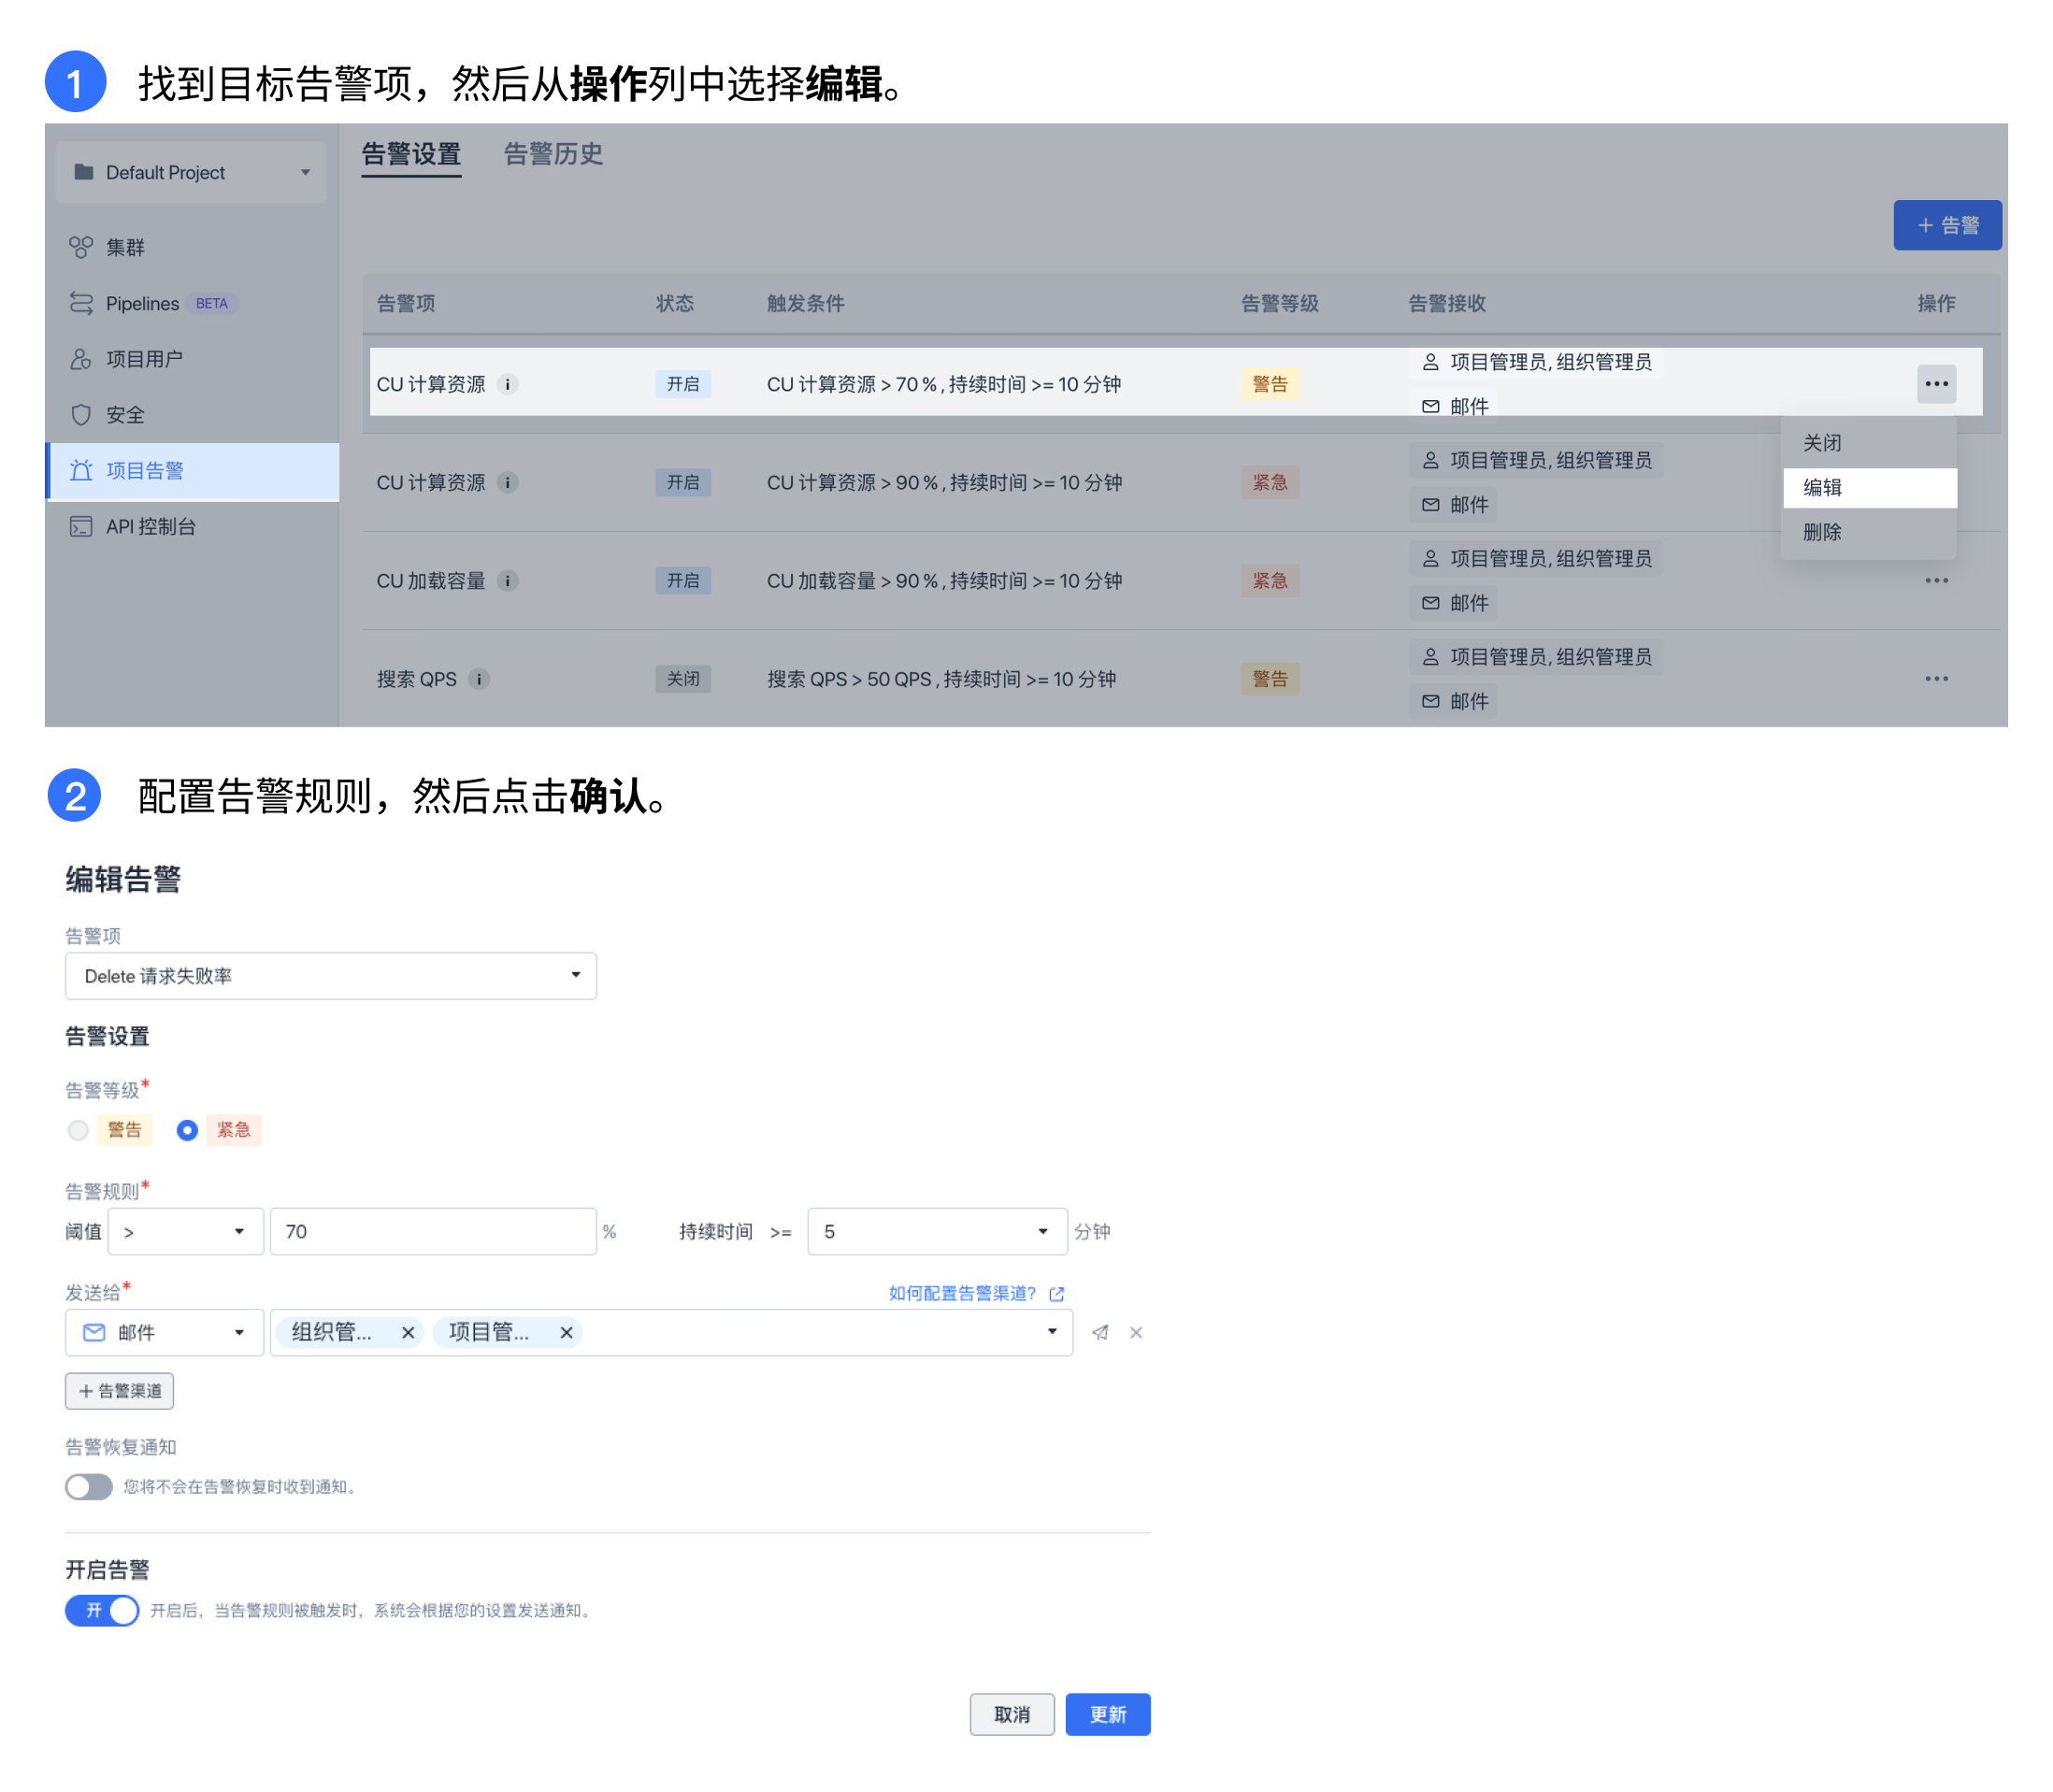The height and width of the screenshot is (1792, 2053).
Task: Click the 操作 column header
Action: click(x=1937, y=303)
